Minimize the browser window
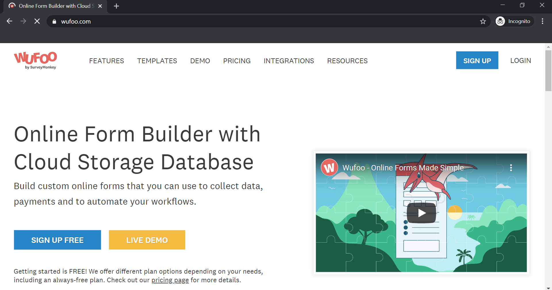The height and width of the screenshot is (290, 552). [x=503, y=5]
